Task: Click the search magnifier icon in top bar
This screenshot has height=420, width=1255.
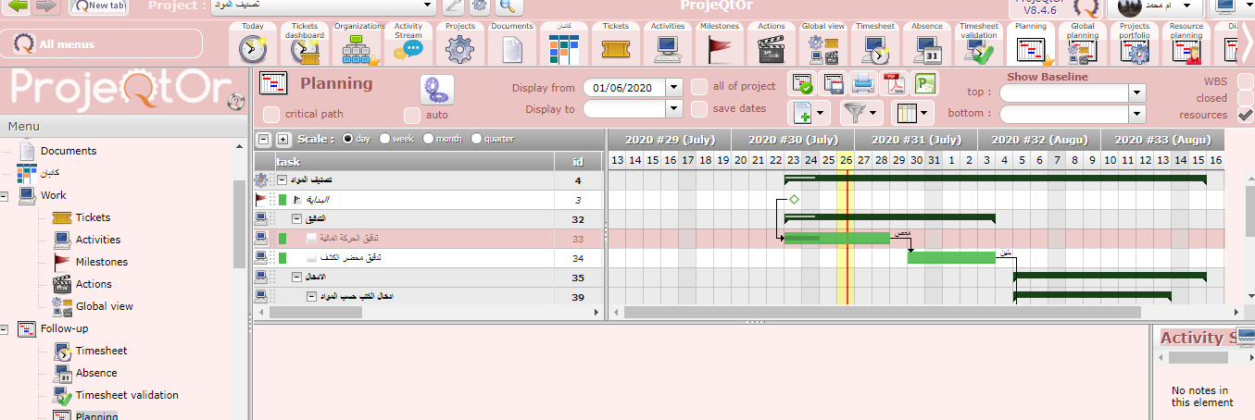Action: [507, 6]
